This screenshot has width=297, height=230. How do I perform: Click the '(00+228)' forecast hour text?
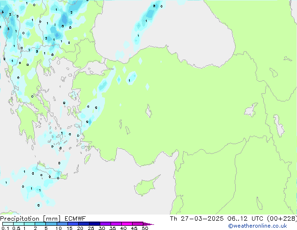pyautogui.click(x=282, y=219)
